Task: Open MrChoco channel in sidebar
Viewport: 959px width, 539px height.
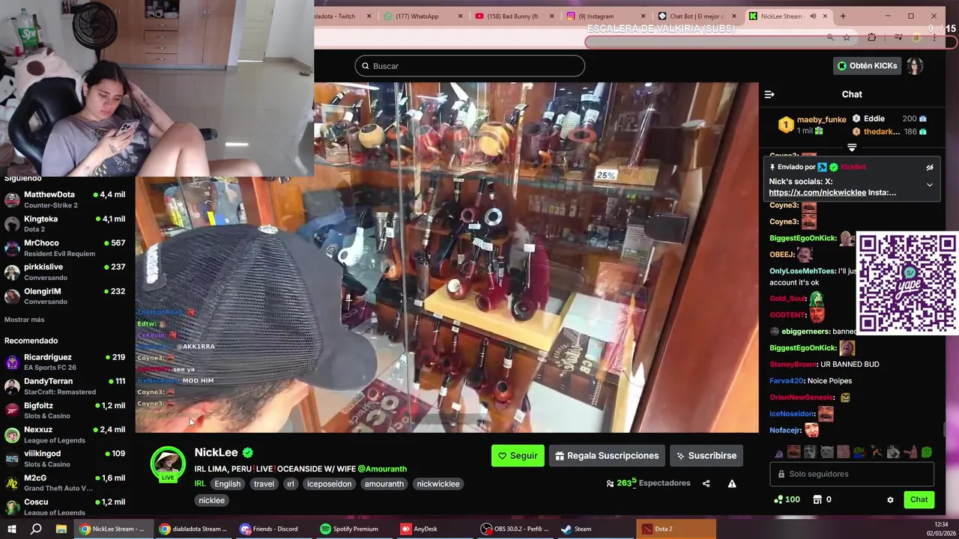Action: (x=66, y=248)
